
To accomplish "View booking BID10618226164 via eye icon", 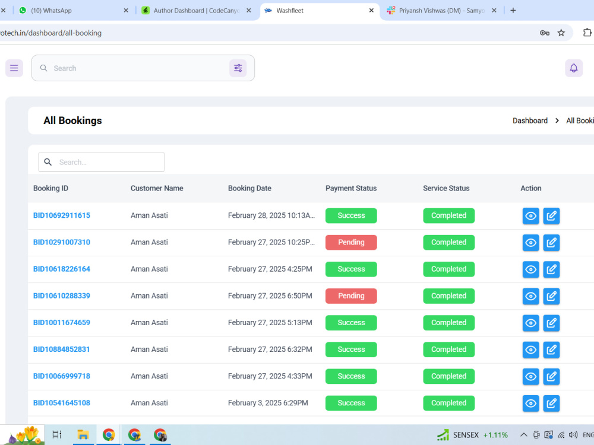I will pos(530,269).
